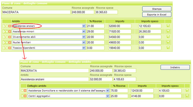This screenshot has width=193, height=107.
Task: Save the Diversamente abili row
Action: [168, 37]
